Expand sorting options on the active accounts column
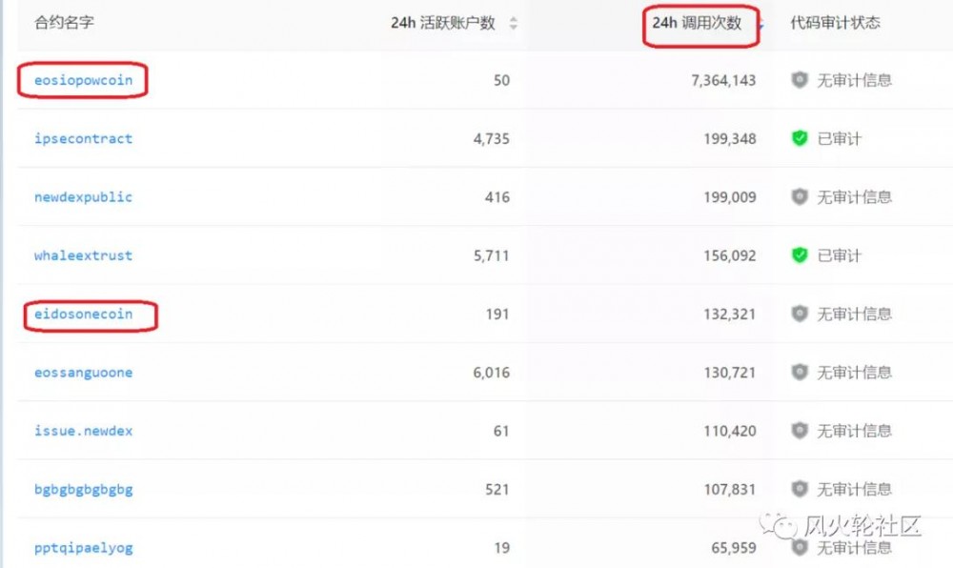 [x=513, y=23]
